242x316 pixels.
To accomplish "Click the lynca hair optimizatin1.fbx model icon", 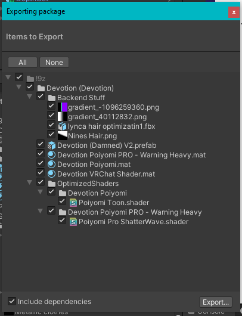I will point(62,126).
